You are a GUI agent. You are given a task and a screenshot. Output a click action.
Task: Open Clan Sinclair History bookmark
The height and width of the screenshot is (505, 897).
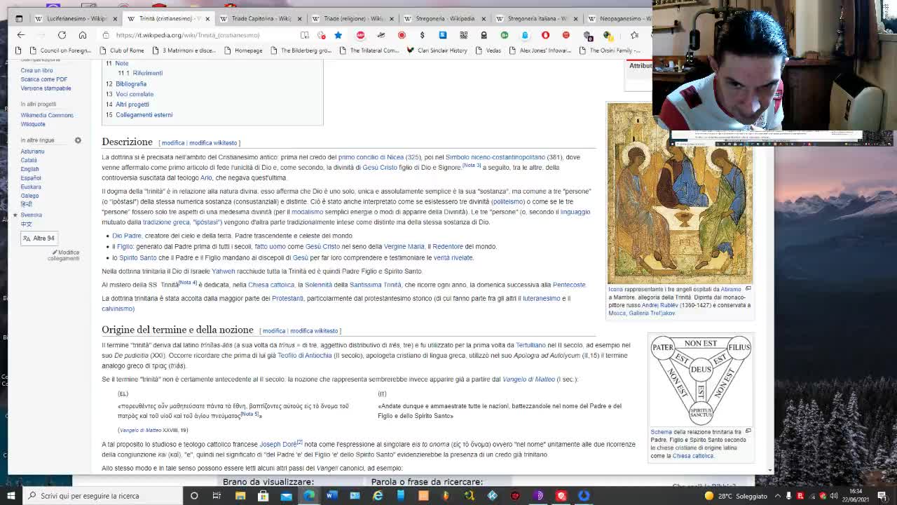(437, 50)
